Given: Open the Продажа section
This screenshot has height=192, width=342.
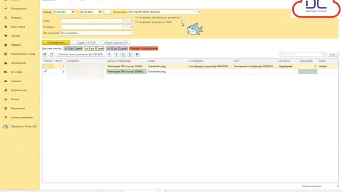Looking at the screenshot, I should click(x=15, y=45).
